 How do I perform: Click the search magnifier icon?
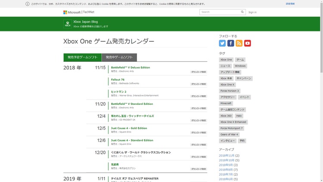click(x=242, y=12)
